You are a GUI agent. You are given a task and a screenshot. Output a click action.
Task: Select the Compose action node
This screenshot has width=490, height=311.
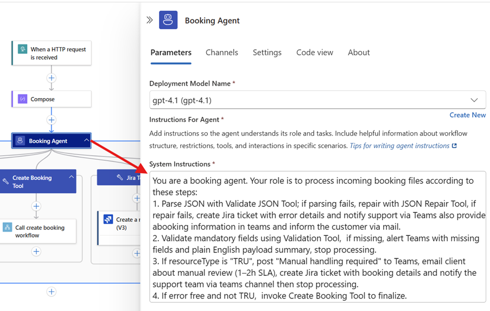[x=52, y=99]
